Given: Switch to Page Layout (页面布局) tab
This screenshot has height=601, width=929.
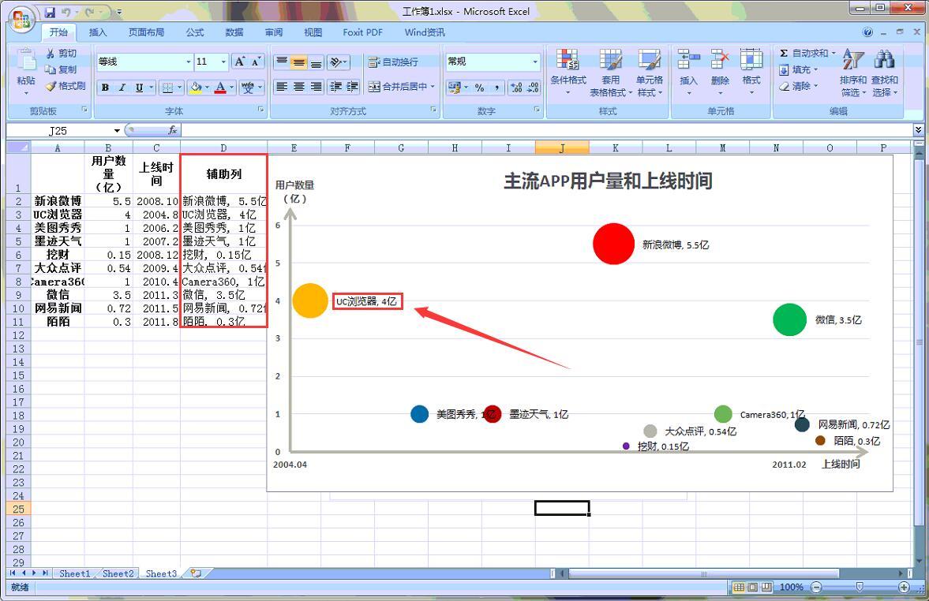Looking at the screenshot, I should click(x=146, y=32).
